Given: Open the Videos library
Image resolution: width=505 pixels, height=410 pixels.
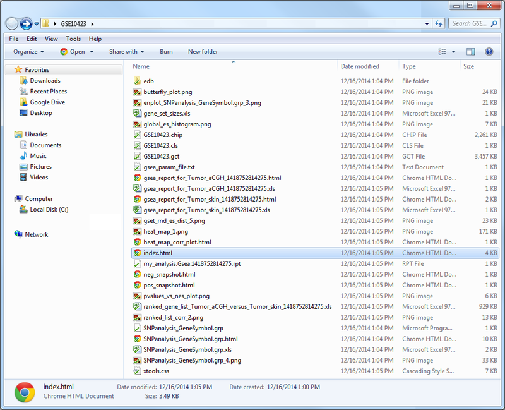Looking at the screenshot, I should point(39,178).
